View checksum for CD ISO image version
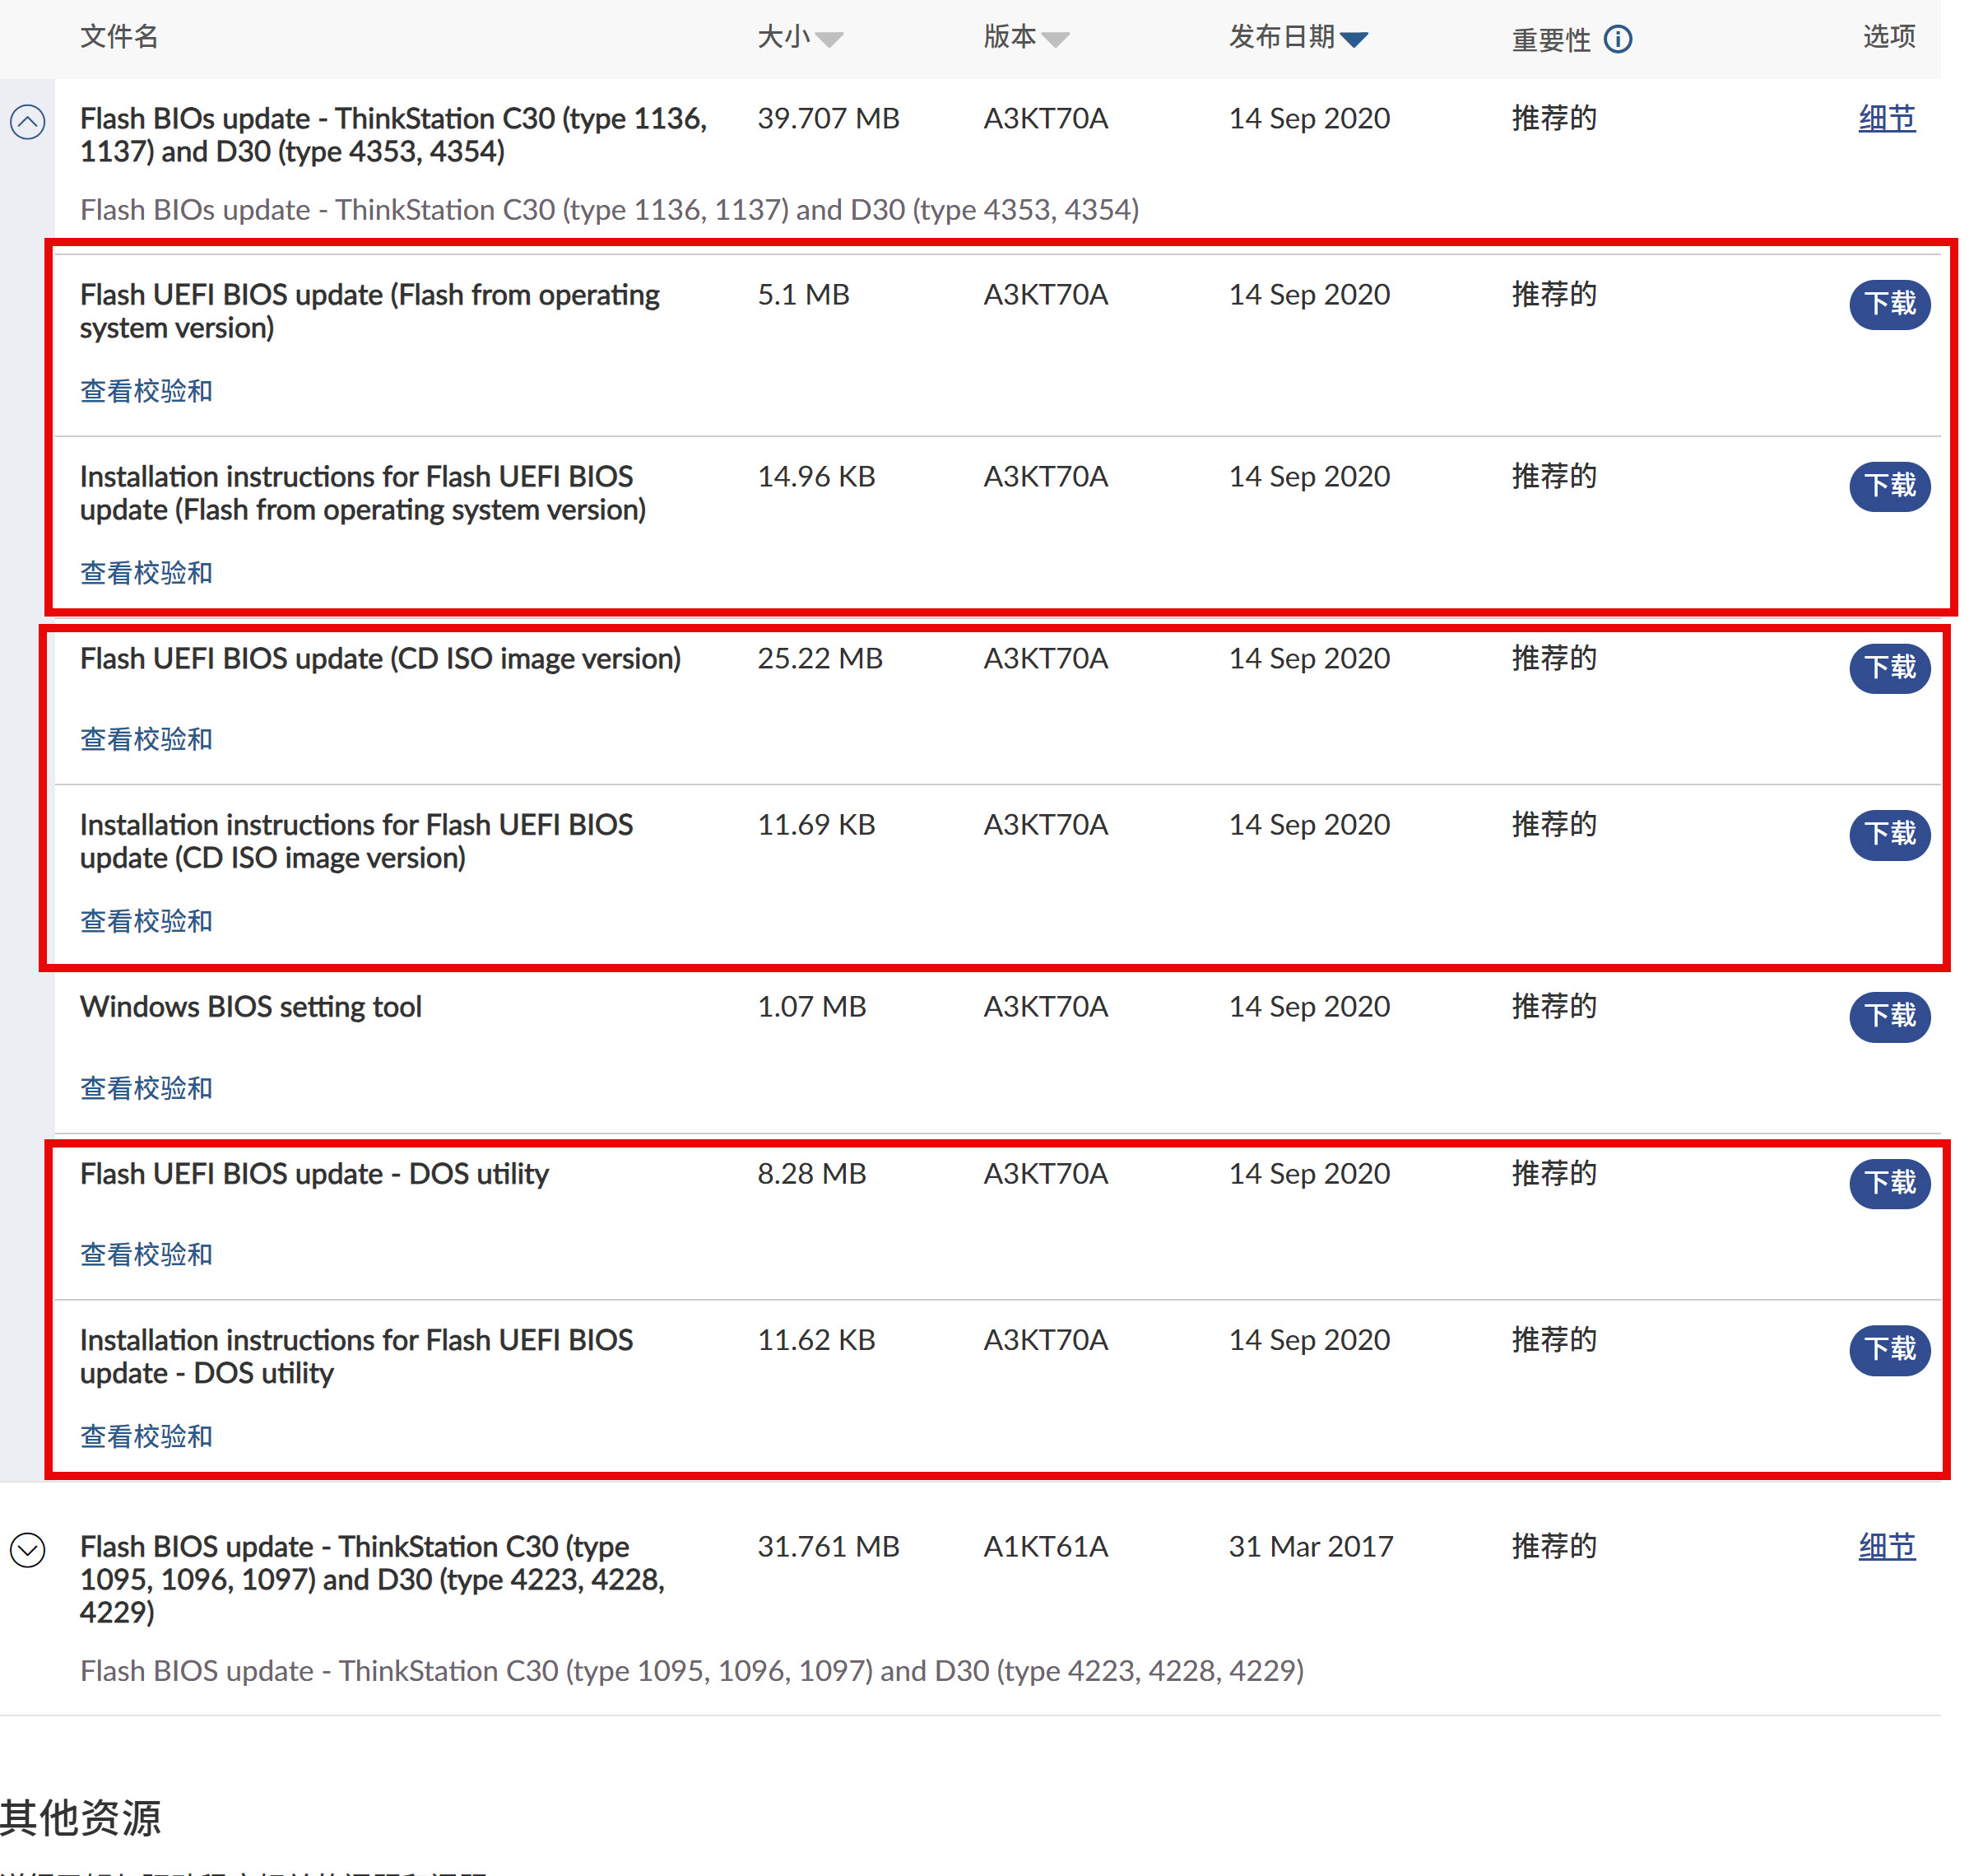Image resolution: width=1983 pixels, height=1876 pixels. coord(146,739)
